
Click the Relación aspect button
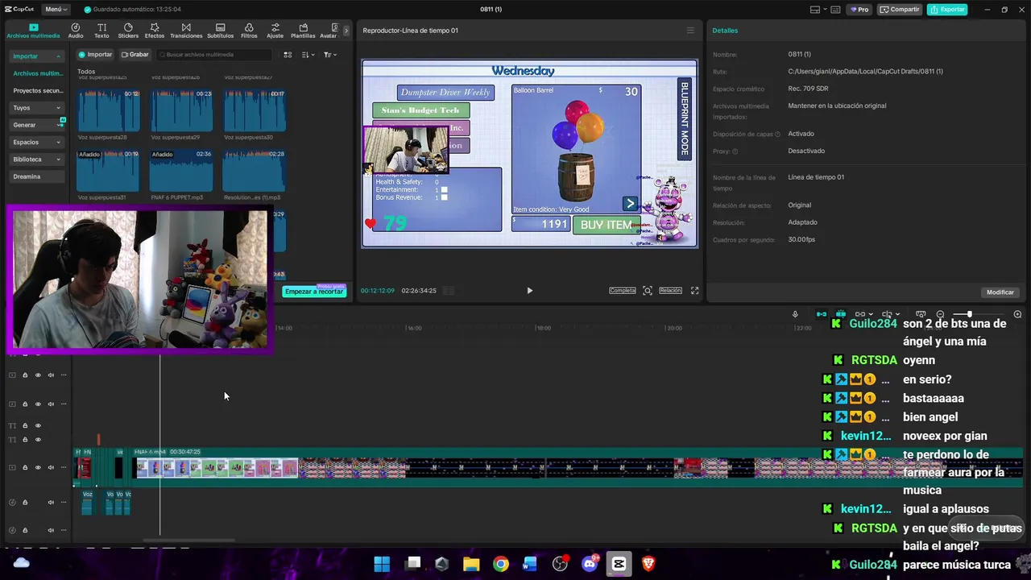(670, 291)
